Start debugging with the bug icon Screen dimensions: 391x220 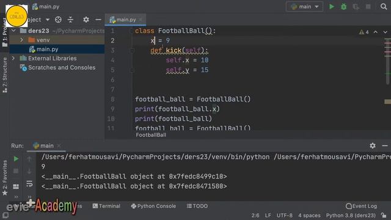point(343,7)
